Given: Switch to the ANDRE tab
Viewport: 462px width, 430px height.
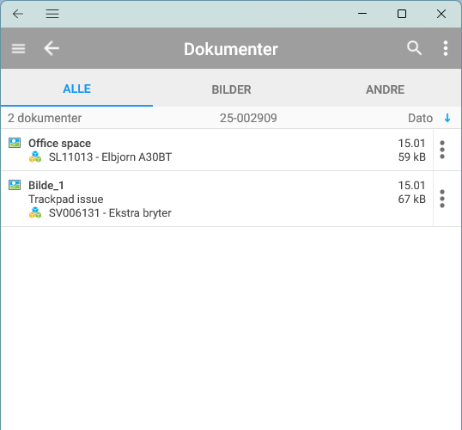Looking at the screenshot, I should [x=385, y=89].
